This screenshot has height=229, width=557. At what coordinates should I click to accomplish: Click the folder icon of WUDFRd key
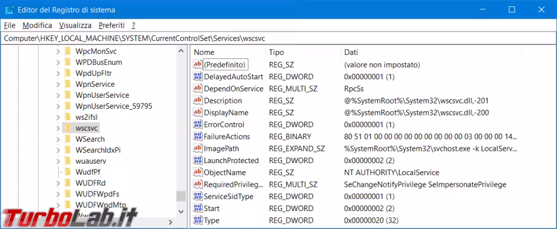click(x=68, y=183)
